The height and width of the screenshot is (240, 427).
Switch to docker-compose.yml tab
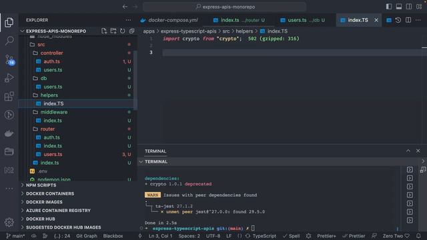click(x=169, y=20)
